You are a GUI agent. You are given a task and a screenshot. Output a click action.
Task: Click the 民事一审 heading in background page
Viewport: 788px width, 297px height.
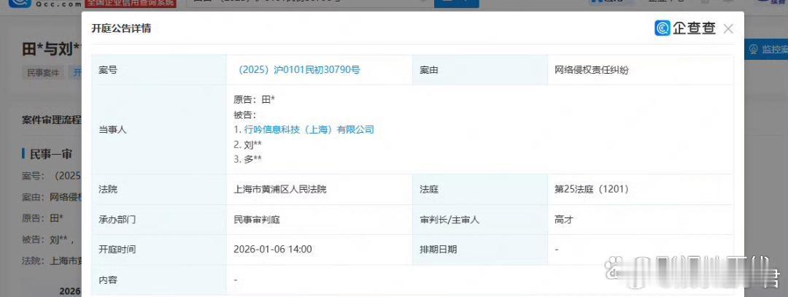tap(50, 154)
